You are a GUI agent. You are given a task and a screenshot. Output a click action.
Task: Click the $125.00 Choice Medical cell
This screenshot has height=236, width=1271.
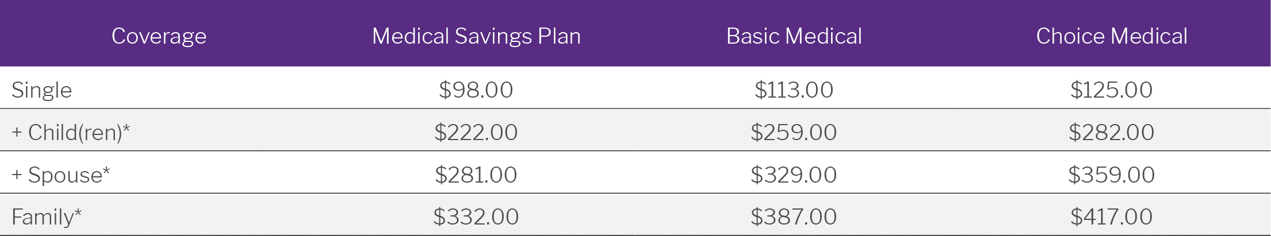click(1112, 90)
